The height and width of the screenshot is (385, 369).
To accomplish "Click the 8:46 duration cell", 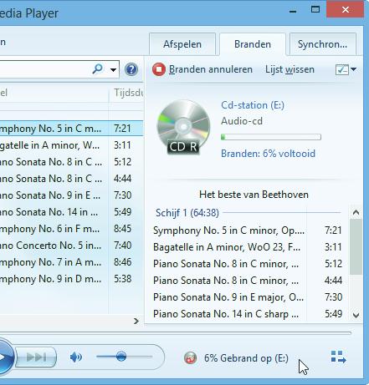I will point(122,262).
